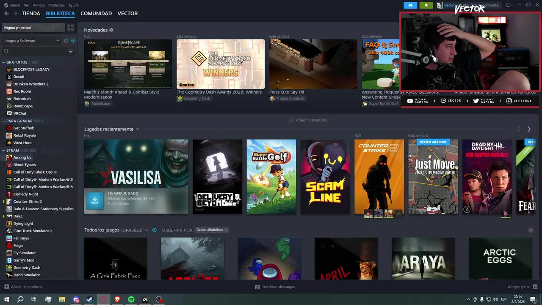Screen dimensions: 542x305
Task: Click Añadir un producto
Action: (26, 287)
